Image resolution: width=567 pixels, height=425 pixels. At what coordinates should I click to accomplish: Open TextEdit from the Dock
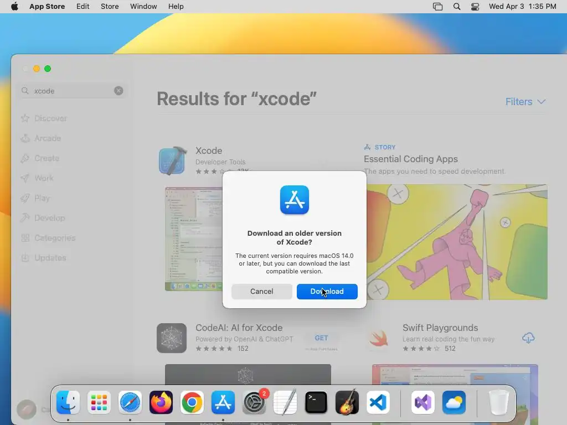click(285, 402)
